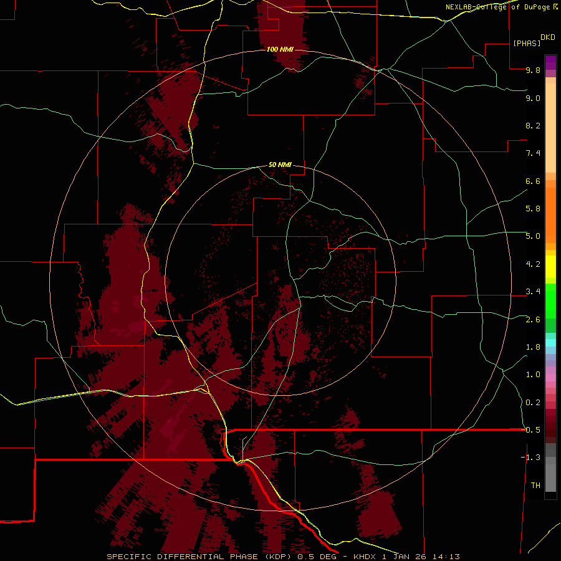Click the 5.0 value on the color scale

(x=533, y=236)
